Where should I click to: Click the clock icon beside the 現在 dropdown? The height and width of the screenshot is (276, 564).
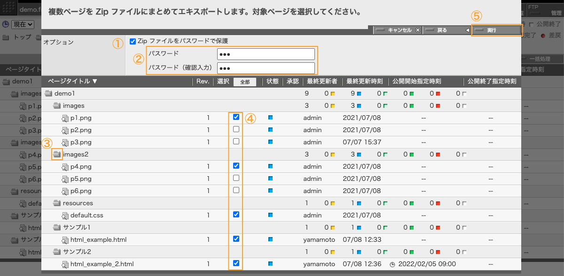pos(5,24)
